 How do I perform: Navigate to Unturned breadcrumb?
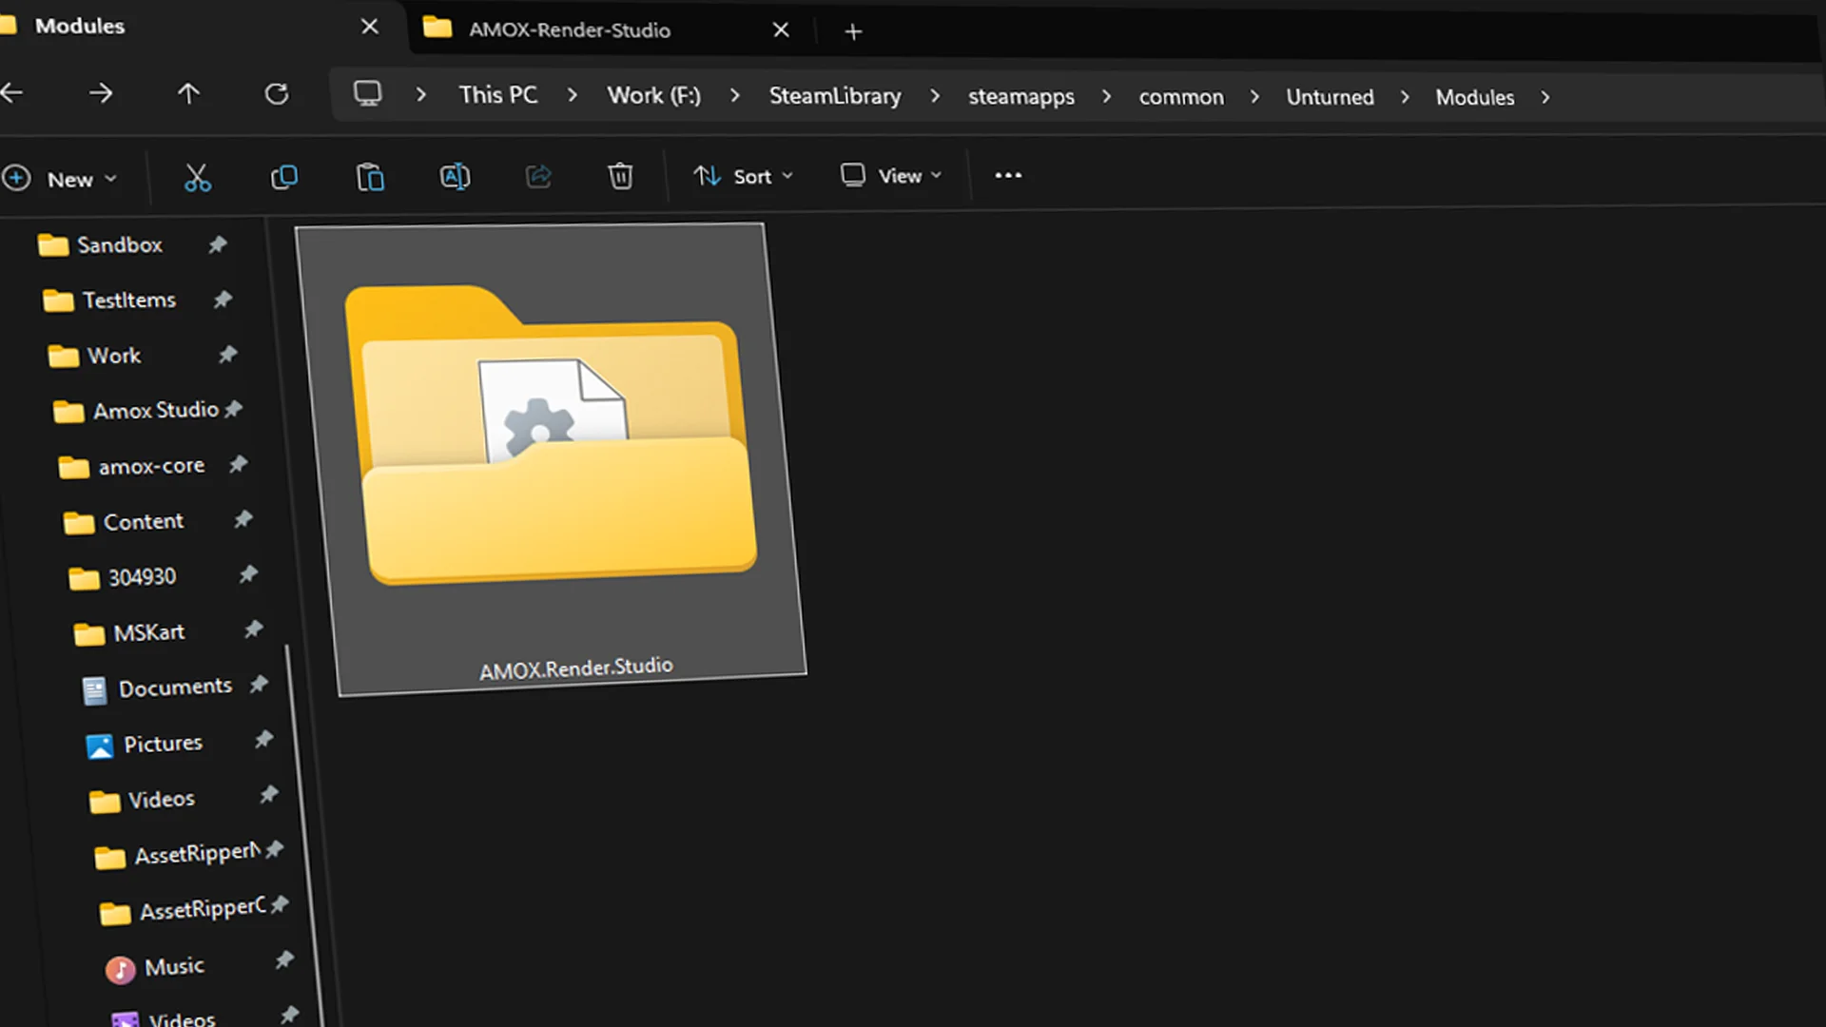pos(1330,97)
